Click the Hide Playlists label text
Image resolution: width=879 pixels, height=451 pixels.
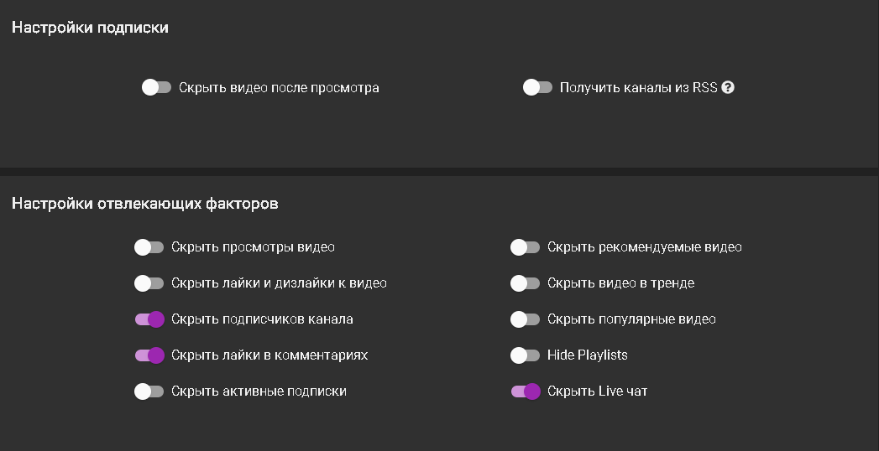click(x=587, y=355)
